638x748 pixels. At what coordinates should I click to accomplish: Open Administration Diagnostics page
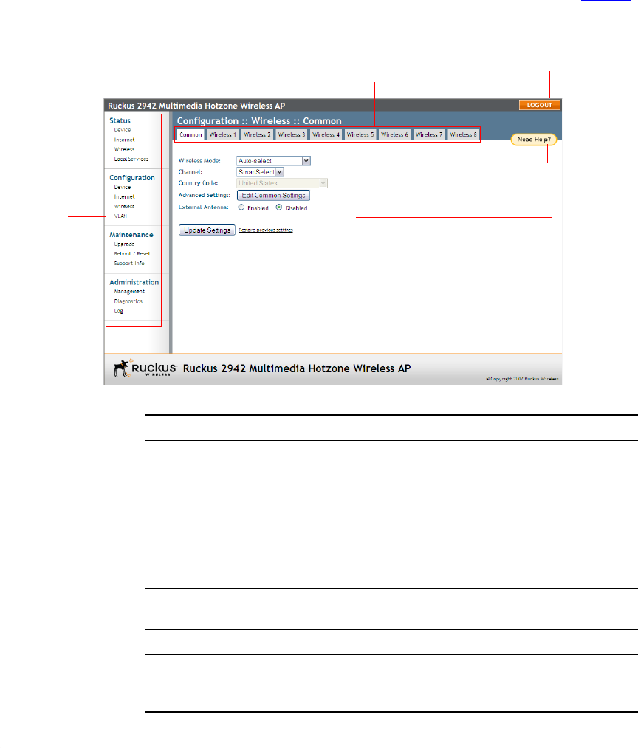[x=128, y=301]
